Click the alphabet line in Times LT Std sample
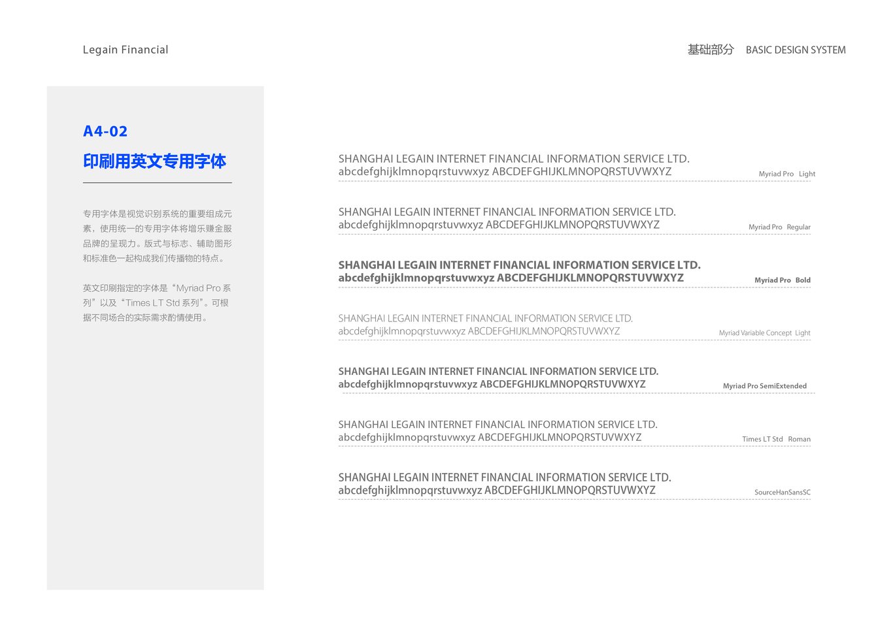This screenshot has height=631, width=893. click(490, 438)
